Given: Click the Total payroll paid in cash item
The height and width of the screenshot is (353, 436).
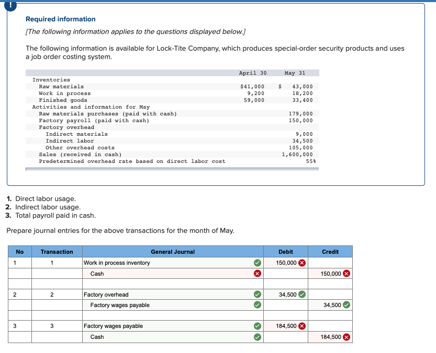Looking at the screenshot, I should click(55, 215).
